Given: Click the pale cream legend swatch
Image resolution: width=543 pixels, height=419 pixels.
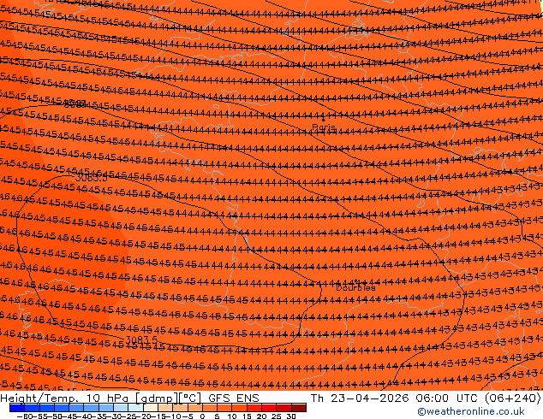Looking at the screenshot, I should [151, 408].
